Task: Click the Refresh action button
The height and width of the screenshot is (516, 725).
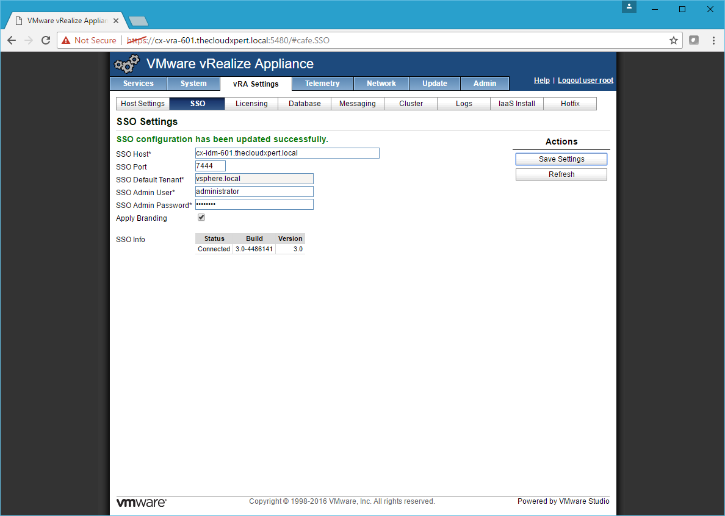Action: pos(561,174)
